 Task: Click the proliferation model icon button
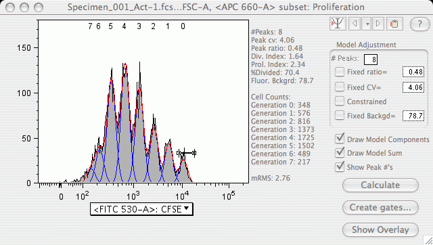[338, 24]
